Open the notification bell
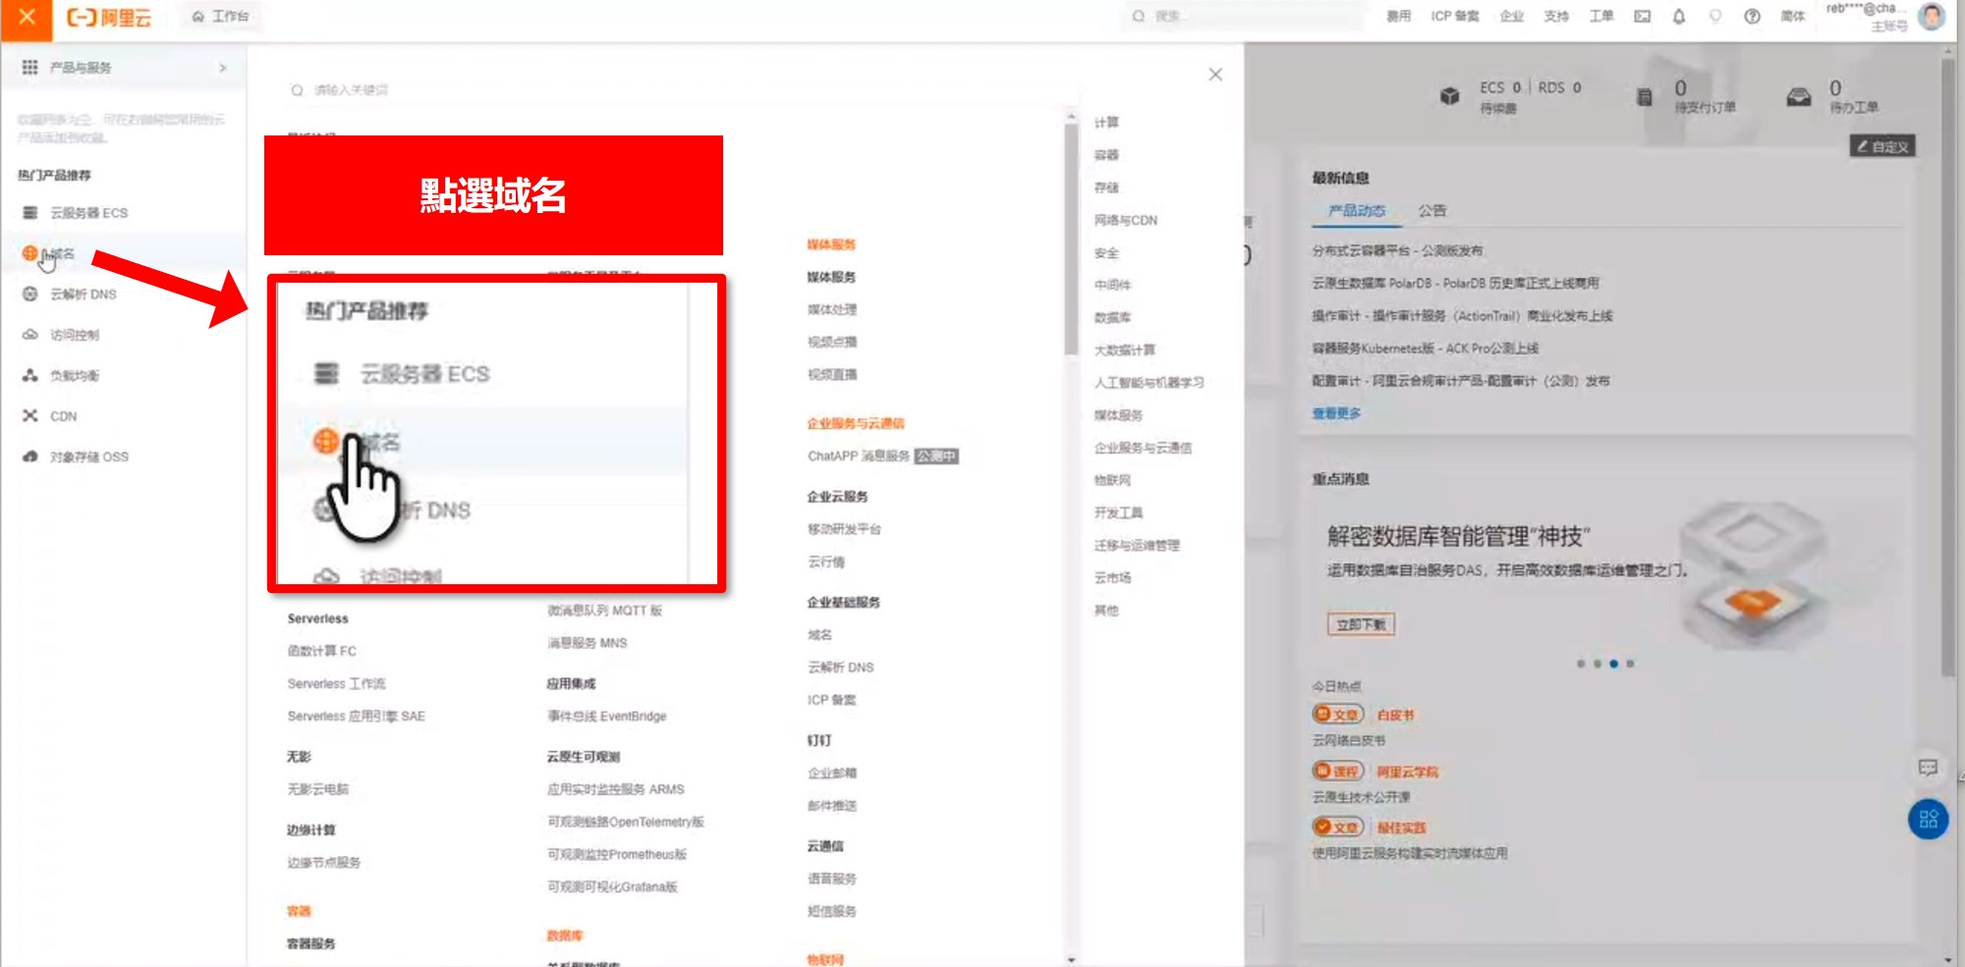Image resolution: width=1965 pixels, height=967 pixels. click(x=1679, y=17)
